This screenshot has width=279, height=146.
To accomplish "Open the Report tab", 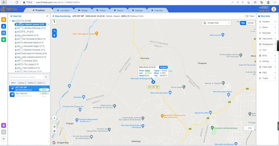I will click(119, 10).
